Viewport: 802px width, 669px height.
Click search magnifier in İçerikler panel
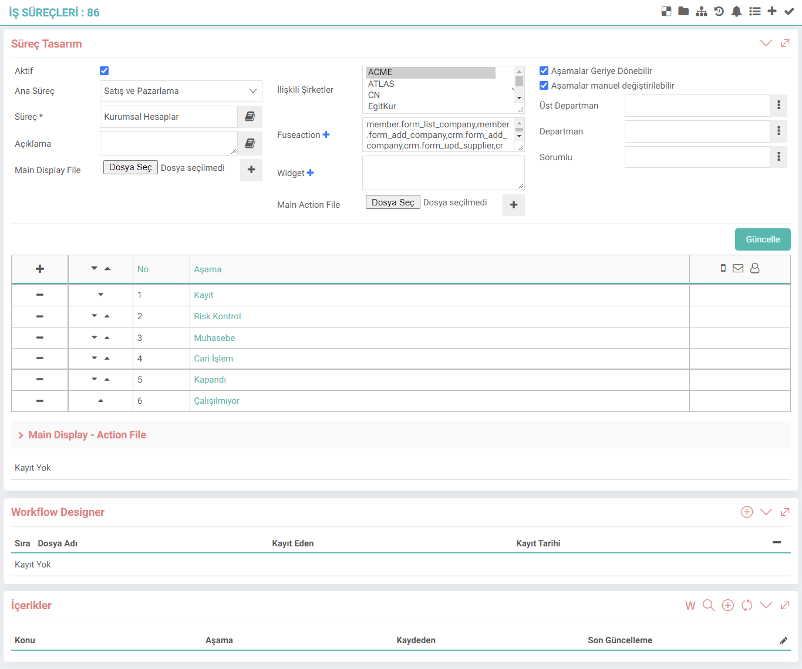pos(709,605)
